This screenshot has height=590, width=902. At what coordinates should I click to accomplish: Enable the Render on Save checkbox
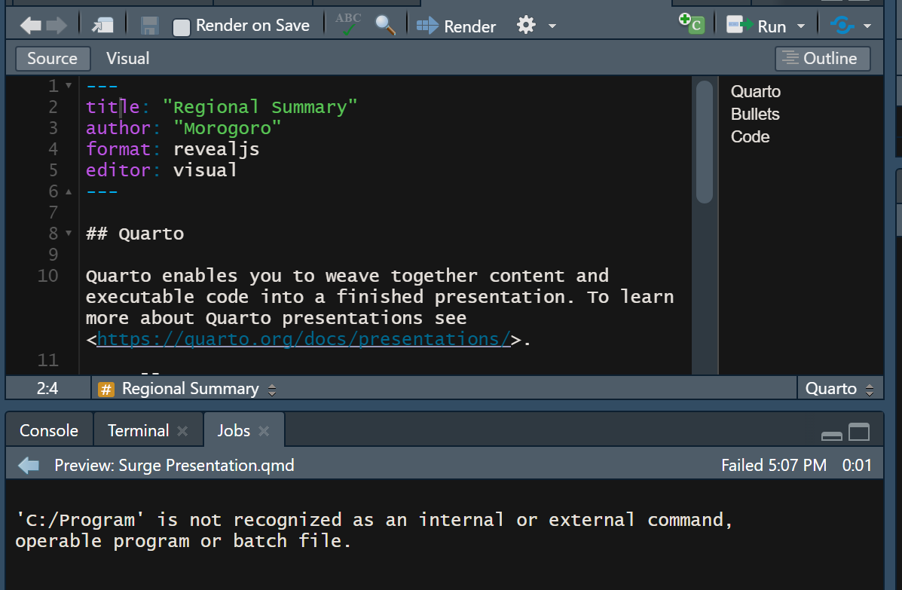(x=182, y=27)
